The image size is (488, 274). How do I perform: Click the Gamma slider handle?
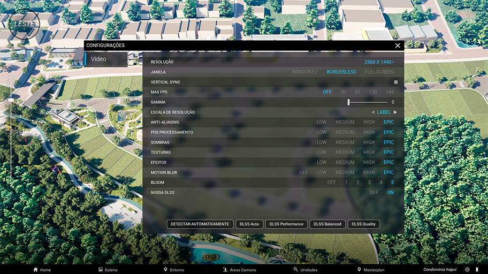click(x=348, y=102)
